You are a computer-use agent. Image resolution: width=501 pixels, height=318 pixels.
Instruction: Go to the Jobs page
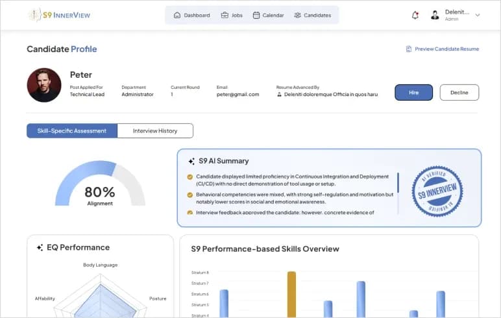coord(232,15)
